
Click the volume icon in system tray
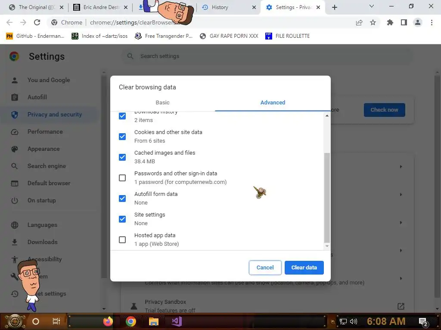(354, 321)
